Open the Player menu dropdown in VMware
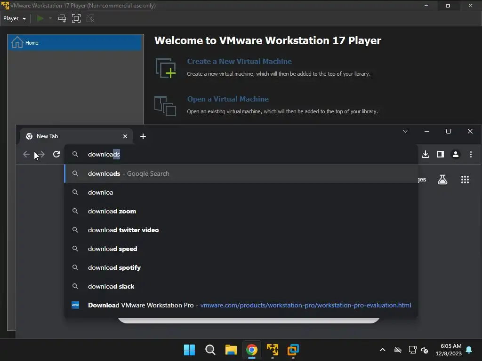Screen dimensions: 482x361 pyautogui.click(x=15, y=18)
